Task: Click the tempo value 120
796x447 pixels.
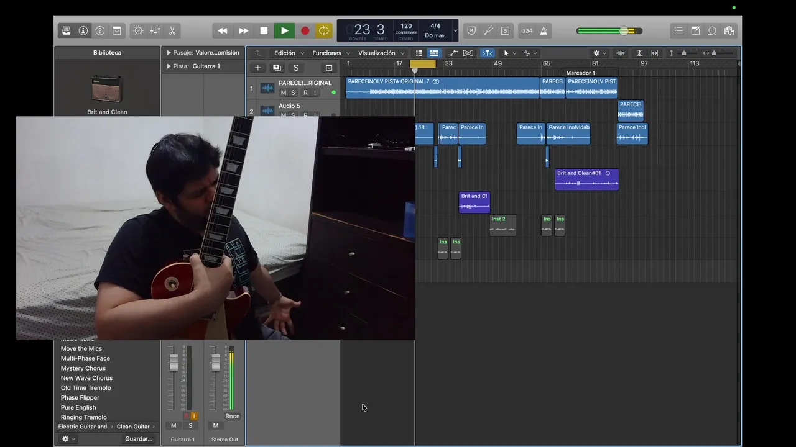Action: 406,26
